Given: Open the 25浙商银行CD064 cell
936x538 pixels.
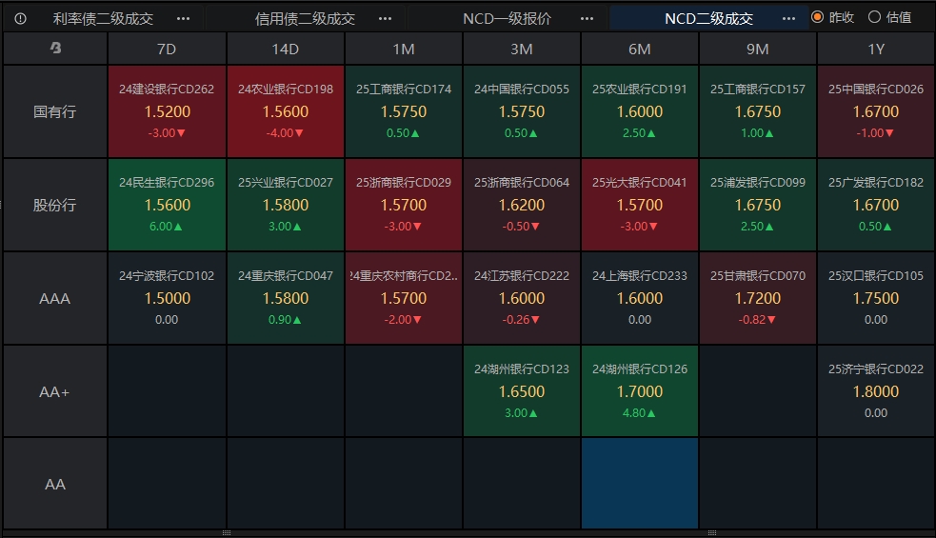Looking at the screenshot, I should point(522,205).
